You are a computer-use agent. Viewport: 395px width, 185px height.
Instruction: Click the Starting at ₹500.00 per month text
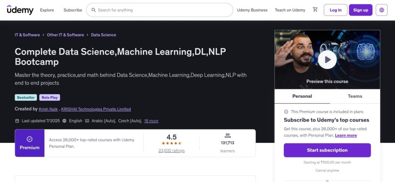coord(327,162)
